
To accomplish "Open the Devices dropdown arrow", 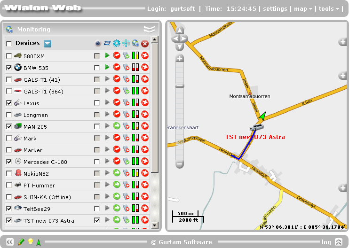I will click(x=48, y=44).
